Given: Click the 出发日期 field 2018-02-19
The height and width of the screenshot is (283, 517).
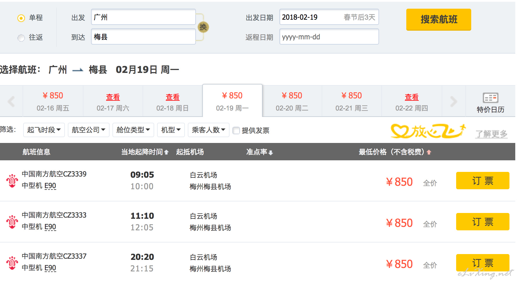Looking at the screenshot, I should pos(329,17).
